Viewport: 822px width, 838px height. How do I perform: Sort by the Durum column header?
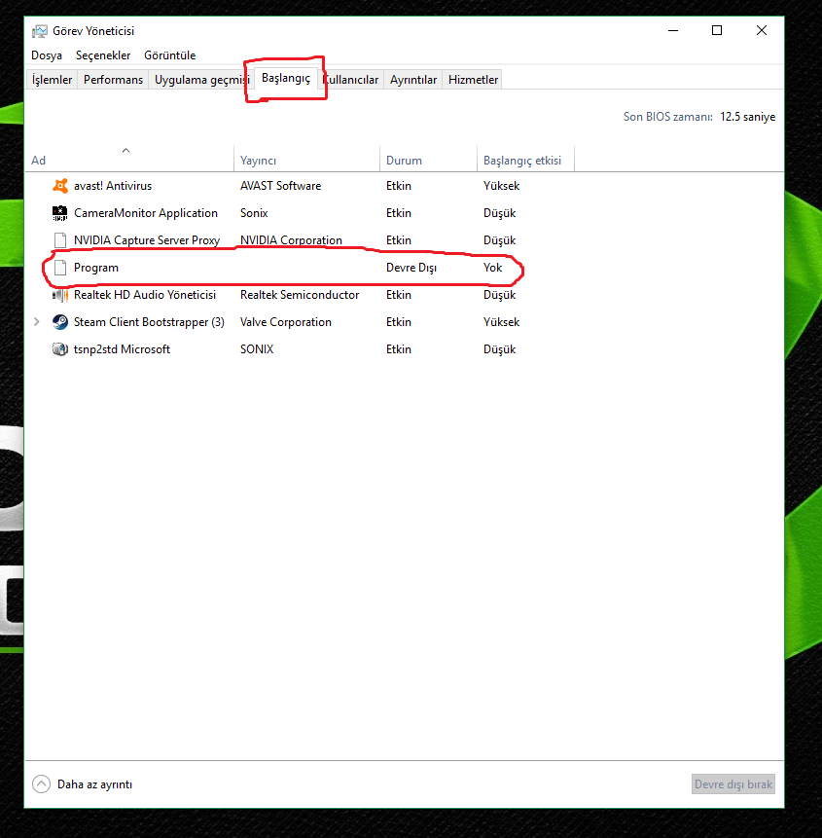point(404,161)
